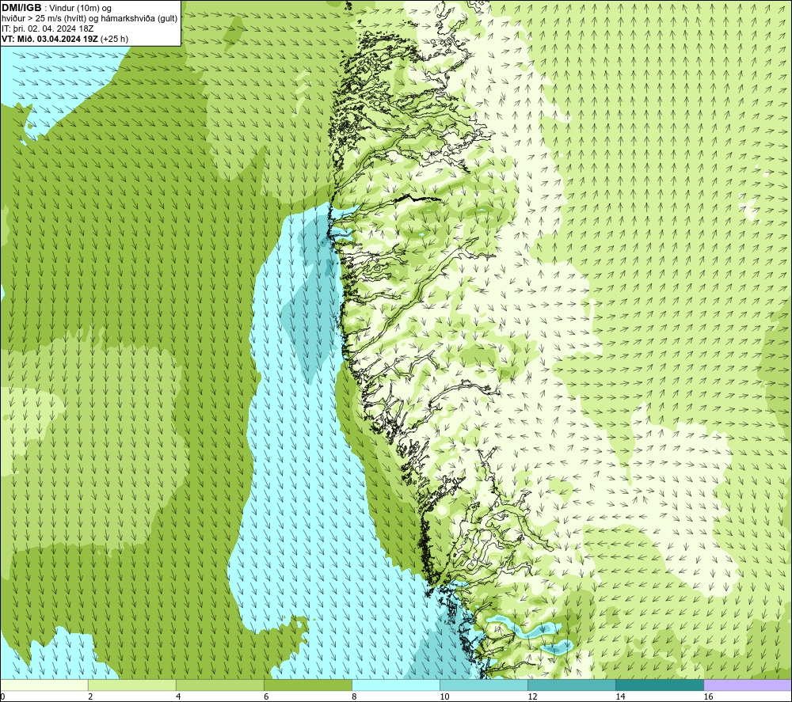The width and height of the screenshot is (792, 702).
Task: Click the legend scale label "14"
Action: pyautogui.click(x=620, y=696)
